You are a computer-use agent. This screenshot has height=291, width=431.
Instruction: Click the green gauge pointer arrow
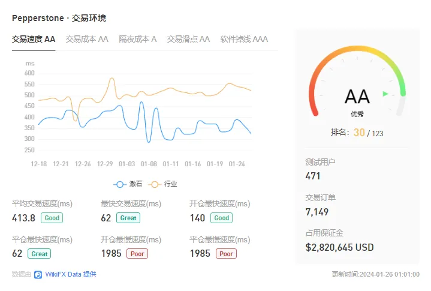point(385,94)
